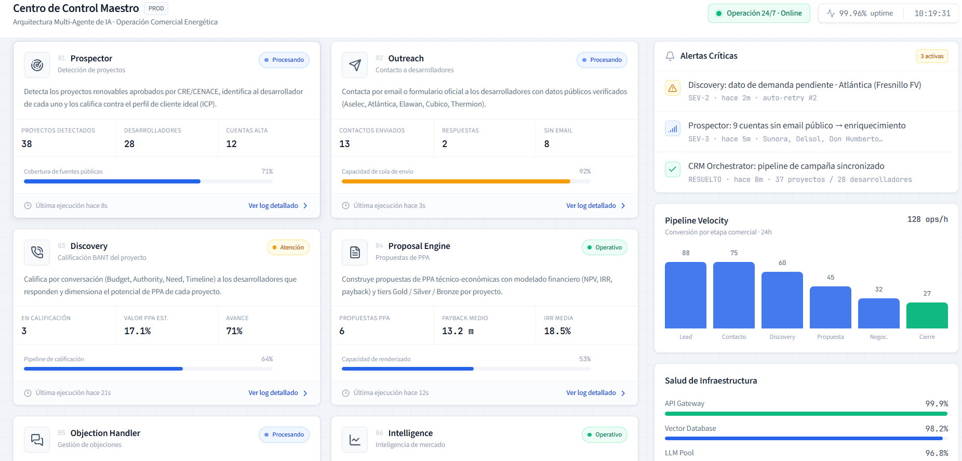Click the bar chart icon on Prospector alert
The height and width of the screenshot is (461, 962).
tap(673, 128)
